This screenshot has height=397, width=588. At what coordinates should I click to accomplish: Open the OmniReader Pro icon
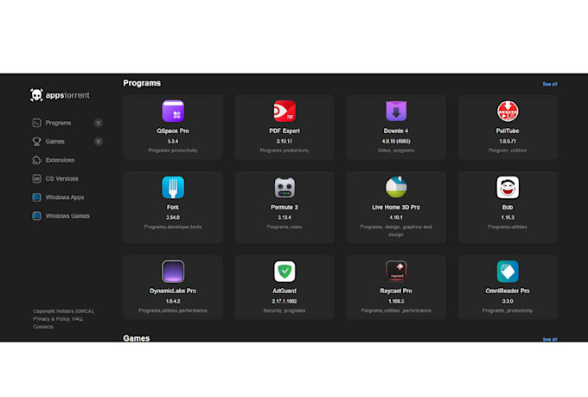pos(508,271)
